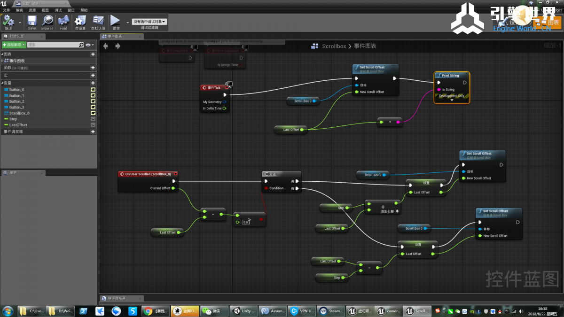Screen dimensions: 564x317
Task: Expand the Print String advanced options arrow
Action: click(452, 100)
